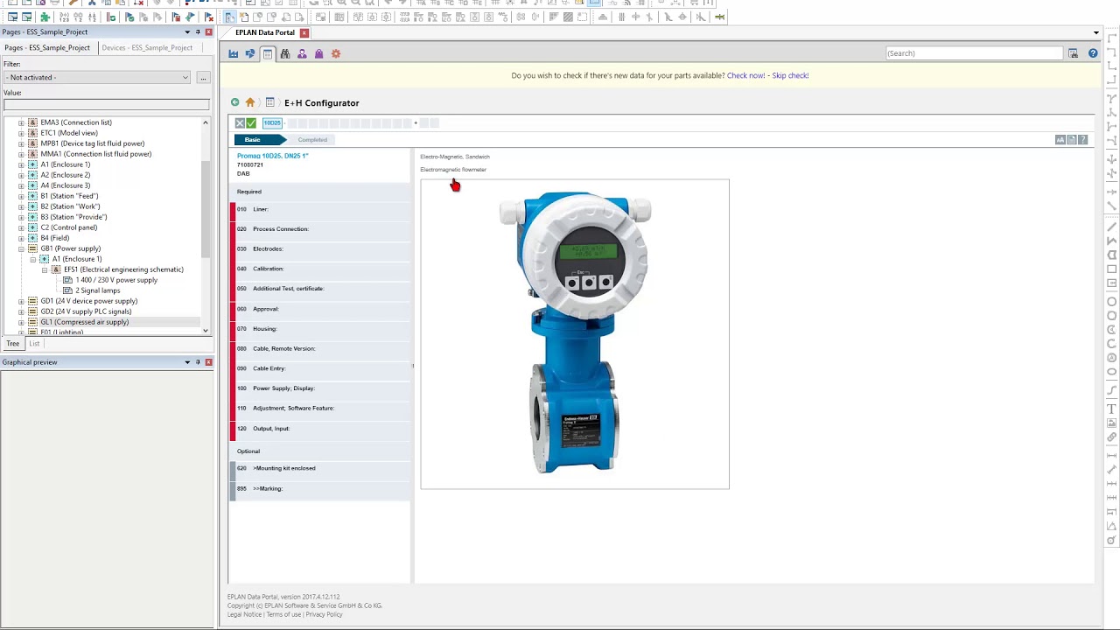Switch to the List tab
Image resolution: width=1120 pixels, height=630 pixels.
pyautogui.click(x=34, y=344)
